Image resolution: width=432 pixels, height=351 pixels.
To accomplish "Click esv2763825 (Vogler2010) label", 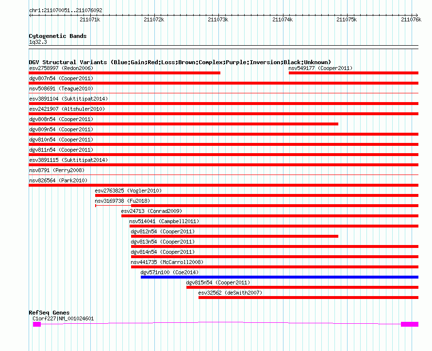I will click(128, 191).
